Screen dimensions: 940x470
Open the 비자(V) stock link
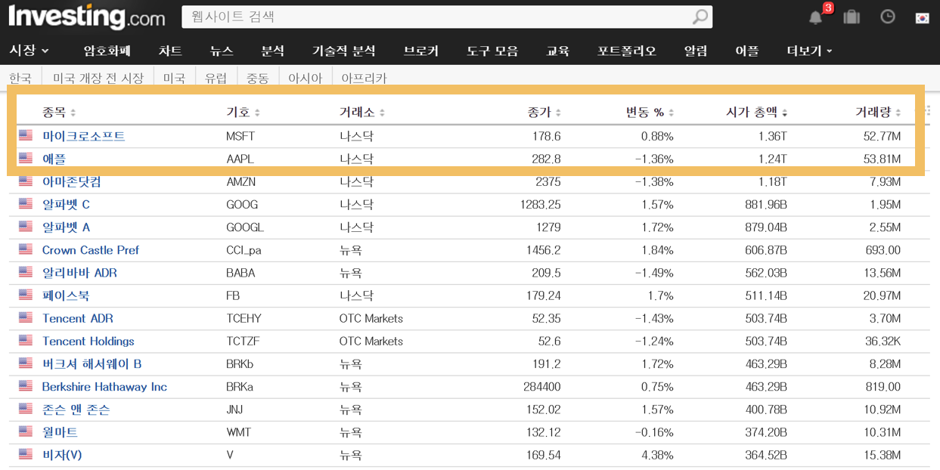[x=62, y=455]
